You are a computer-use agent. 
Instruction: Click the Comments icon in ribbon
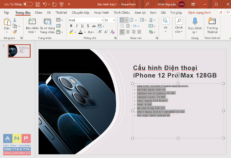point(228,12)
